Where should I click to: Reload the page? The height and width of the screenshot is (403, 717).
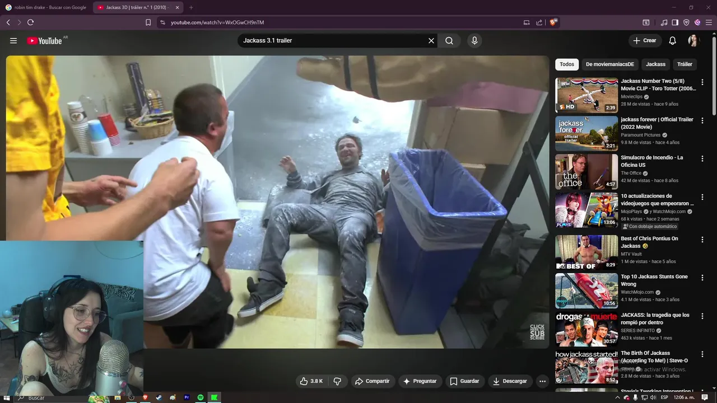[x=30, y=22]
